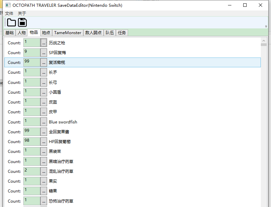Click the count field for 历战之枪
The height and width of the screenshot is (207, 271).
(x=32, y=43)
